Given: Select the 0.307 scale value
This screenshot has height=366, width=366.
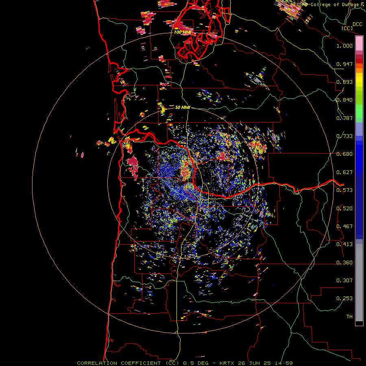Looking at the screenshot, I should (344, 281).
